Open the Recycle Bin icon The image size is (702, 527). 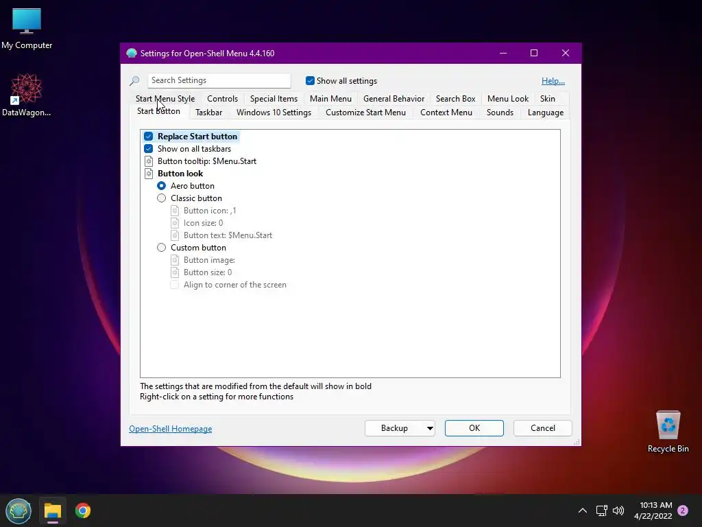(668, 432)
